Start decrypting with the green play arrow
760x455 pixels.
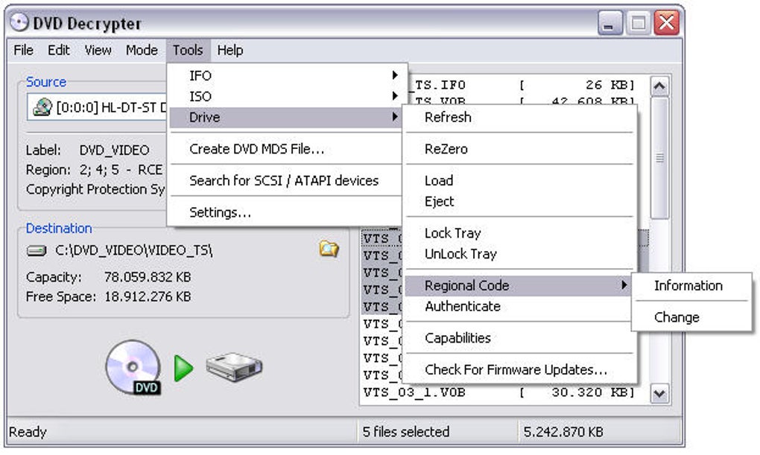point(183,369)
